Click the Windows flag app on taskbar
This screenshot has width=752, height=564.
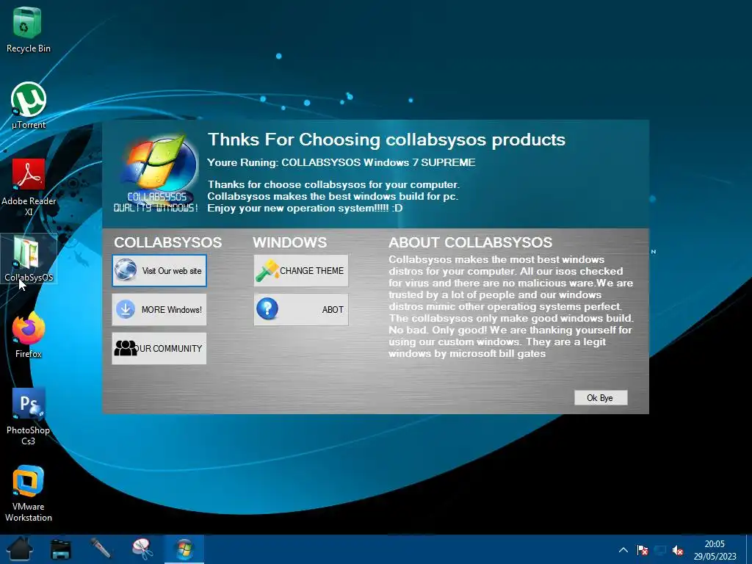coord(184,549)
